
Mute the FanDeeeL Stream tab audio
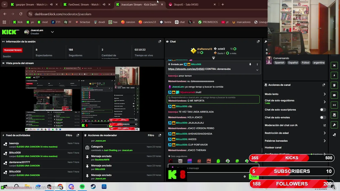tap(104, 5)
